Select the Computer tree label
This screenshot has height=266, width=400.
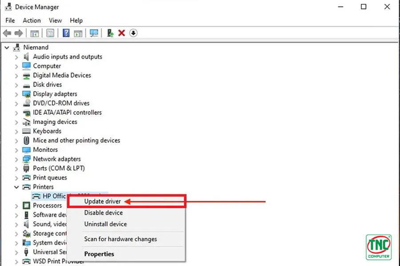click(x=47, y=66)
